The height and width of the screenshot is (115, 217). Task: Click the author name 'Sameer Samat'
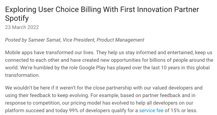(x=44, y=40)
